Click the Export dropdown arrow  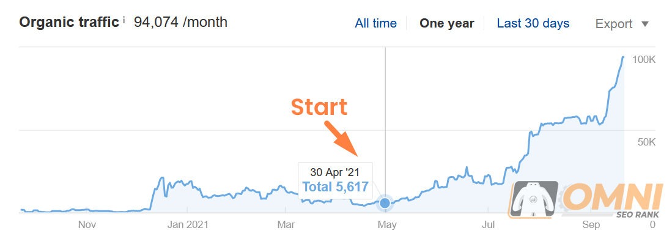pos(645,24)
